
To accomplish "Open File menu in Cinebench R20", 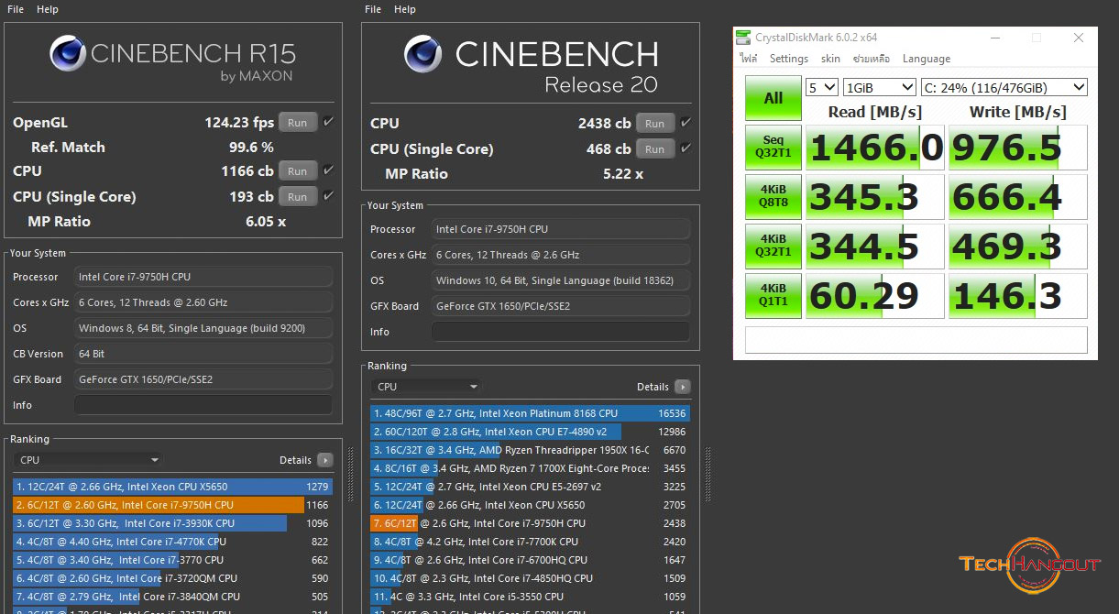I will (373, 9).
